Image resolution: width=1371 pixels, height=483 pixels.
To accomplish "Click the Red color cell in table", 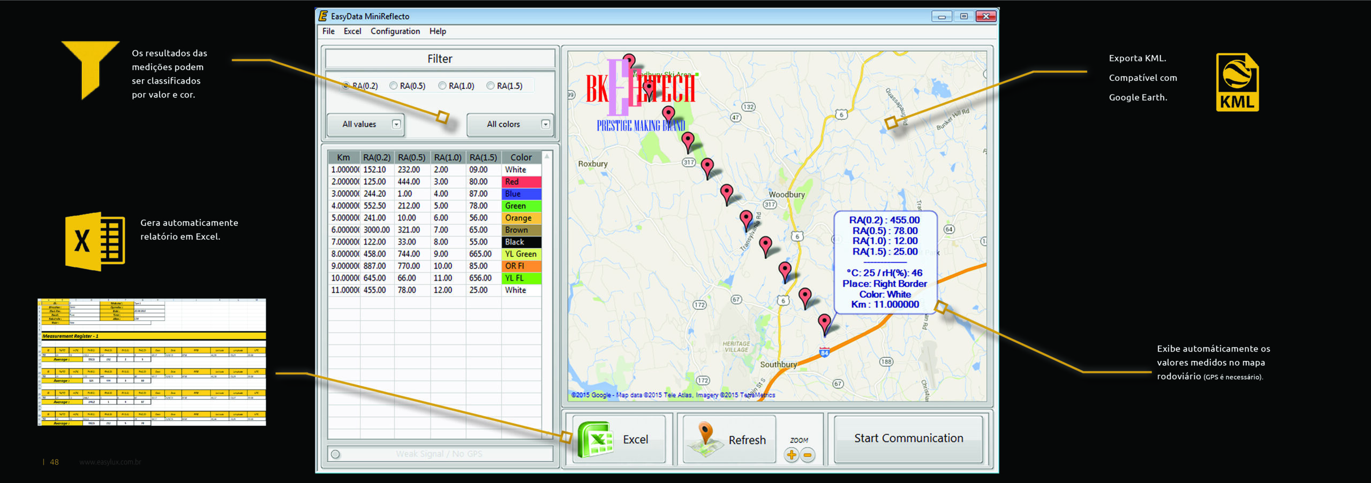I will (521, 182).
